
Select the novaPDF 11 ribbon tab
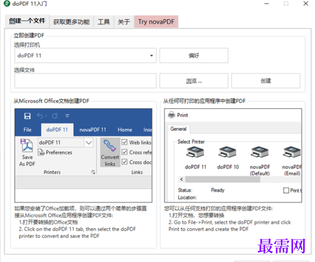(x=93, y=130)
